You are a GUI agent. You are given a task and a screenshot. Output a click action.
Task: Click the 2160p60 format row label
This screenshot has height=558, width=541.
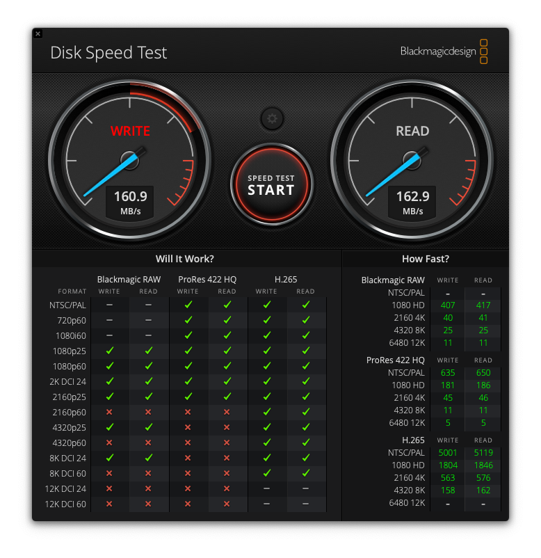click(70, 413)
